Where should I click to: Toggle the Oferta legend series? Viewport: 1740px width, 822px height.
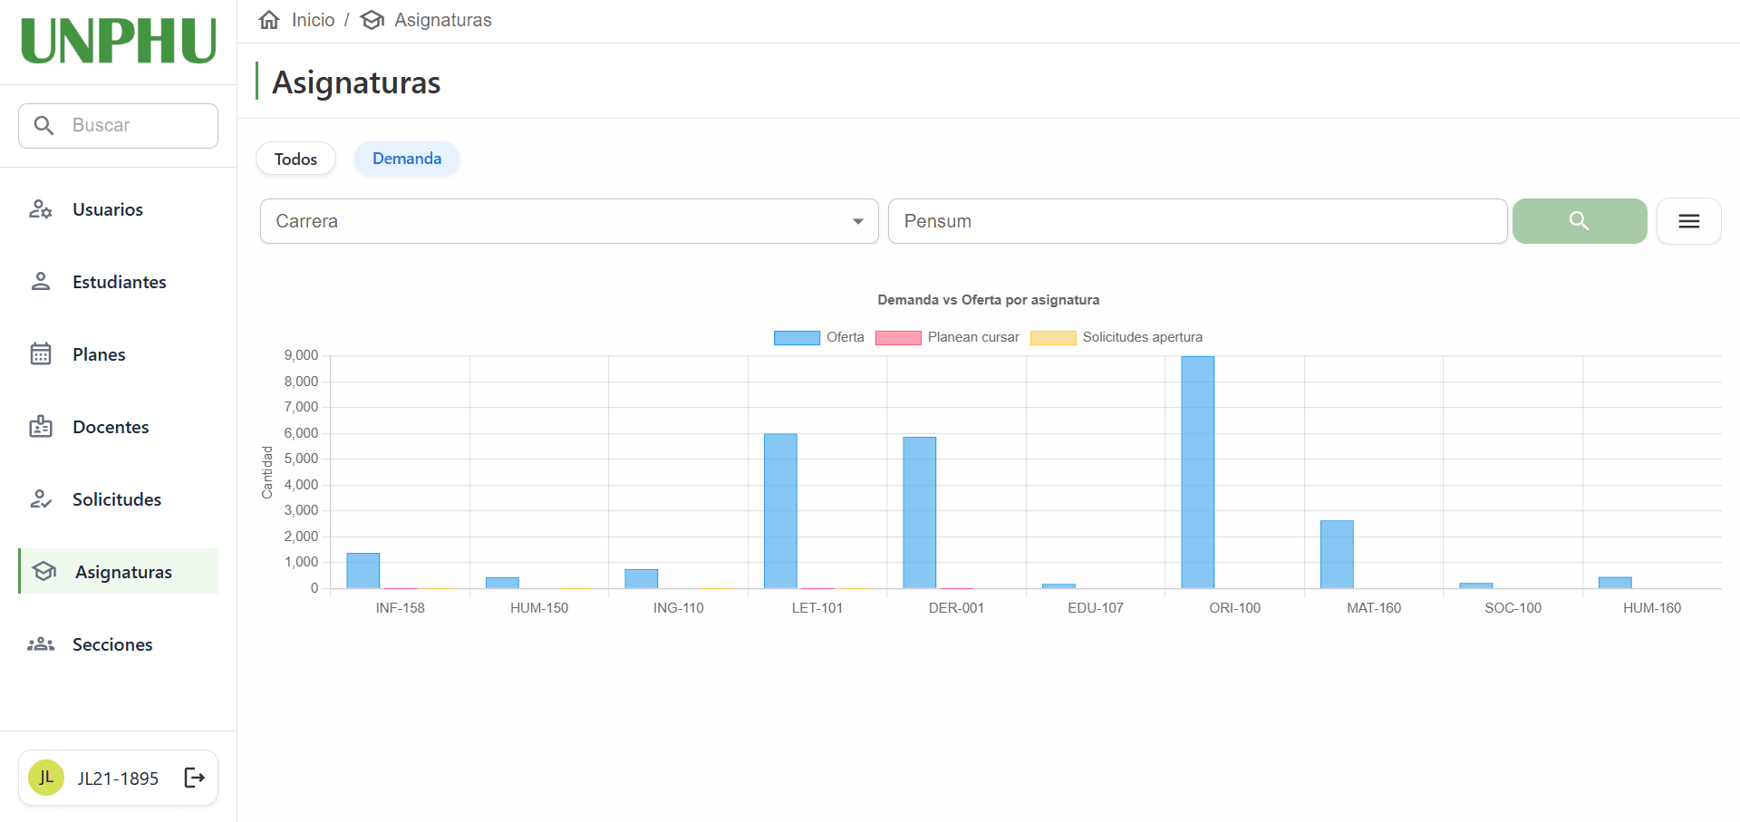[819, 337]
